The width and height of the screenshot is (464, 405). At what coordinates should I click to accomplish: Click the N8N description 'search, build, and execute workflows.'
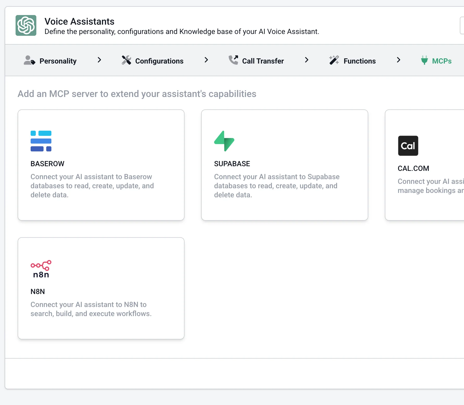[x=91, y=313]
